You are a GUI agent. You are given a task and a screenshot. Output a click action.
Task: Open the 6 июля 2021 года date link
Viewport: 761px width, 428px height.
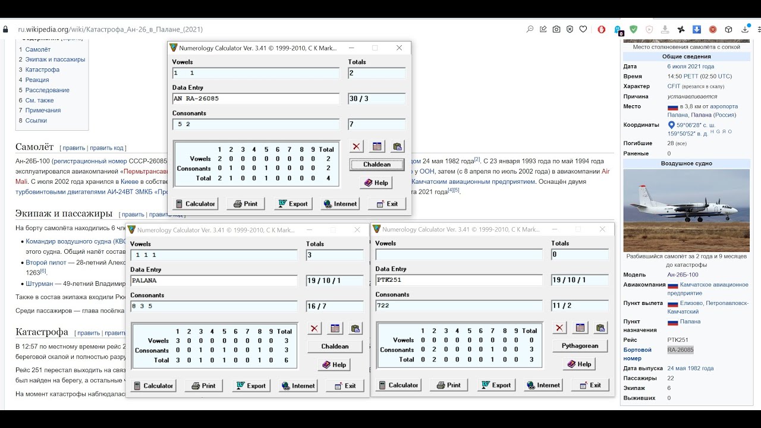click(691, 67)
